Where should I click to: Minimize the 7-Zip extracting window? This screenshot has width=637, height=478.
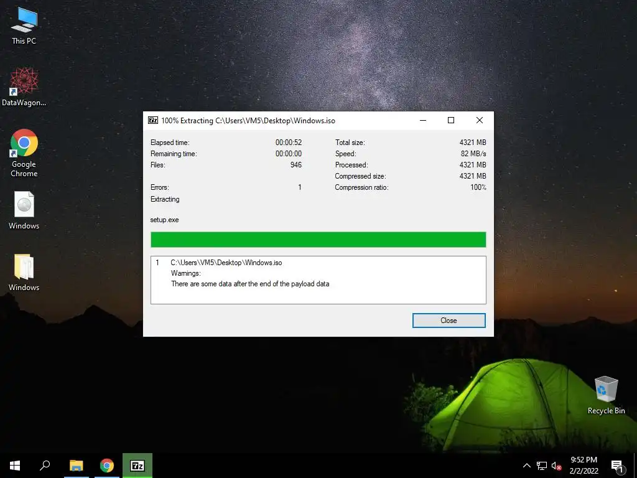(423, 120)
